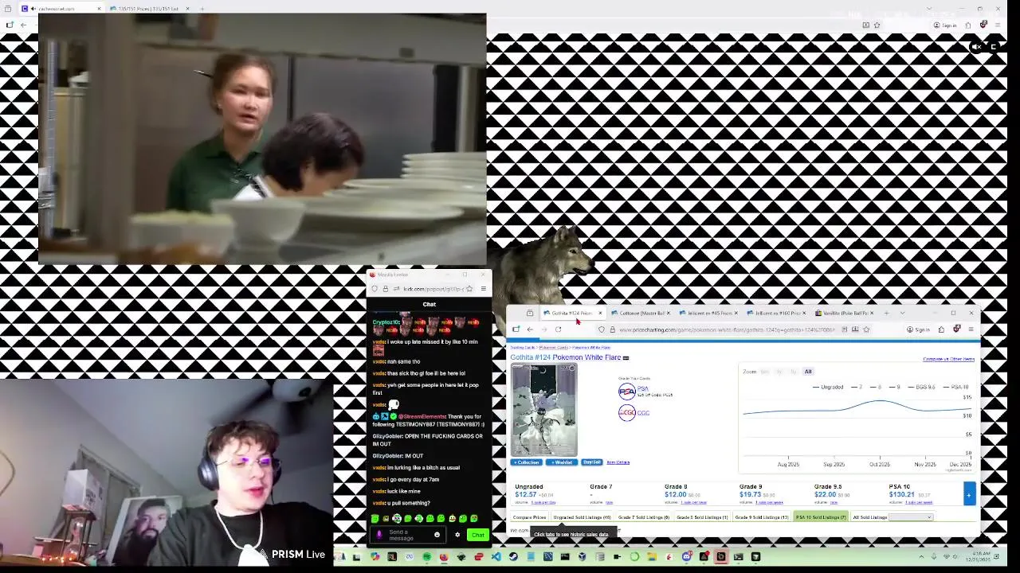Click the Ungraded price $12.57

[526, 495]
